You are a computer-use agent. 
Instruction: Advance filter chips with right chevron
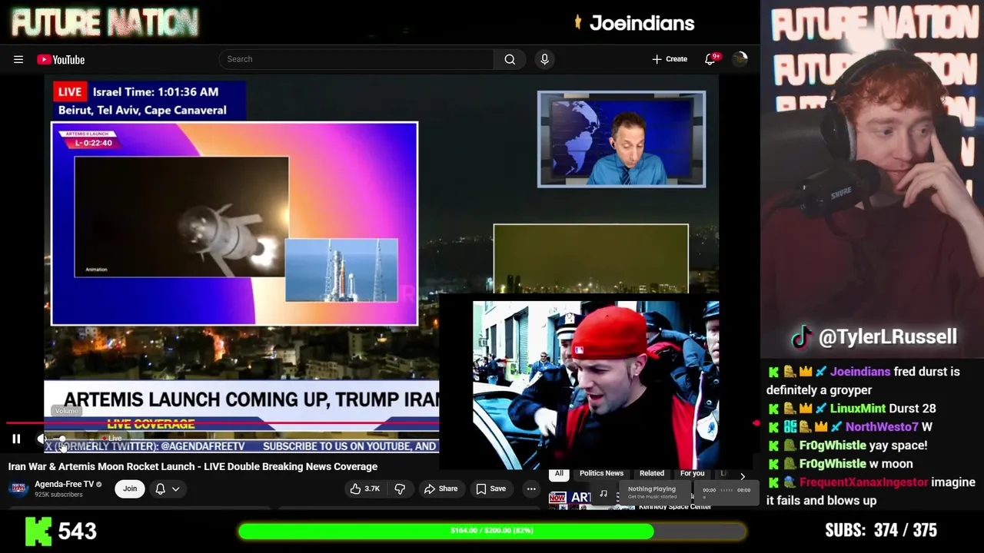[742, 476]
